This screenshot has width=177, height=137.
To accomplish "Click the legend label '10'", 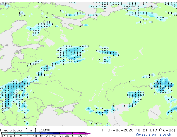I will click(x=35, y=136).
